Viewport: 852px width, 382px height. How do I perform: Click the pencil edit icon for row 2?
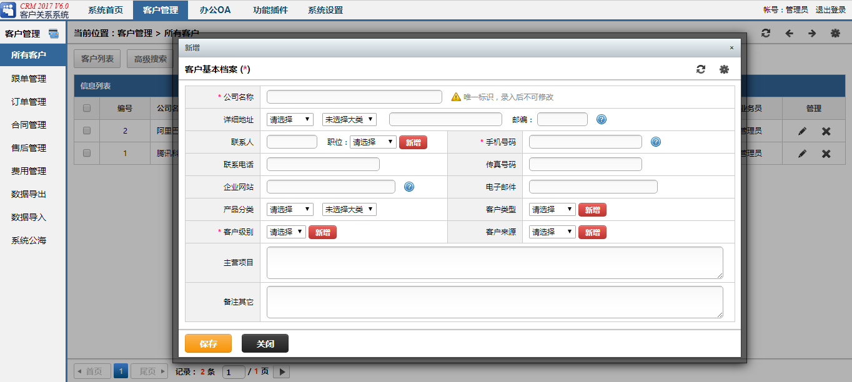pos(803,131)
